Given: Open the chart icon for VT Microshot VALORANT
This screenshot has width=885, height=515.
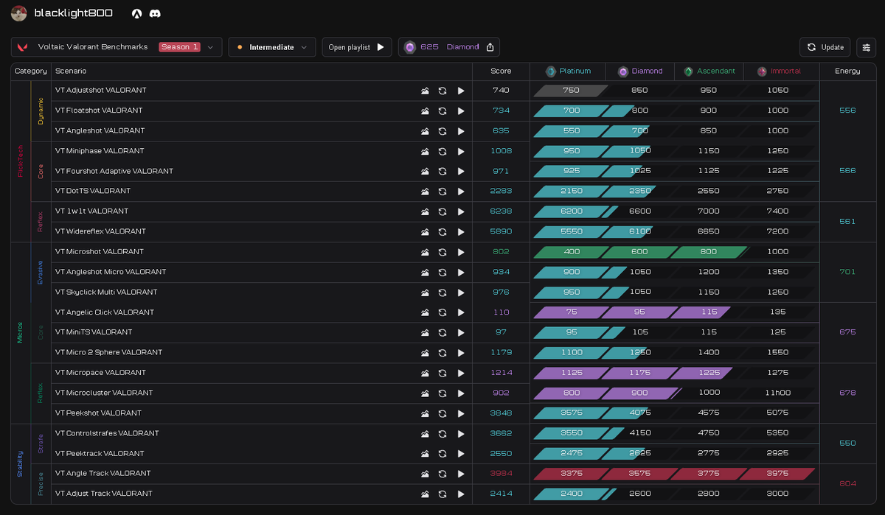Looking at the screenshot, I should pos(425,252).
